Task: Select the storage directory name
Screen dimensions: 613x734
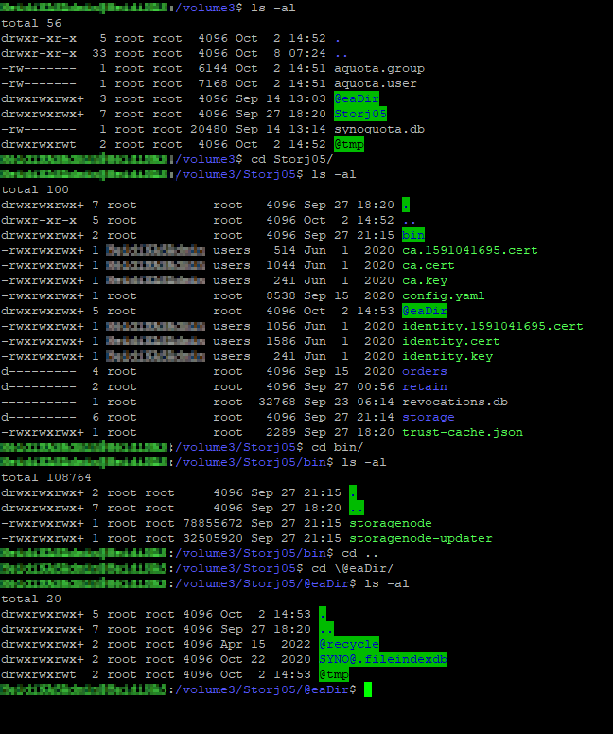Action: (x=428, y=417)
